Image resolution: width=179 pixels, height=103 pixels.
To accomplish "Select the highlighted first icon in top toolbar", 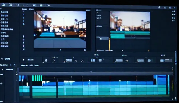I will pos(3,5).
